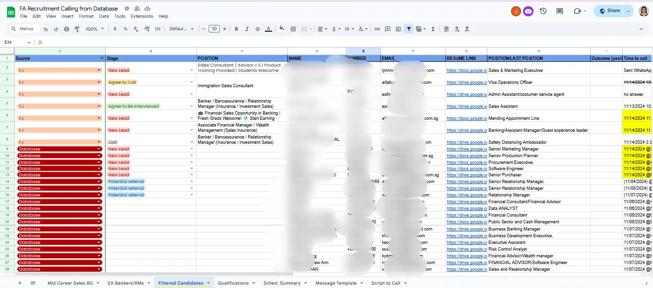
Task: Click the Share button
Action: [x=609, y=11]
